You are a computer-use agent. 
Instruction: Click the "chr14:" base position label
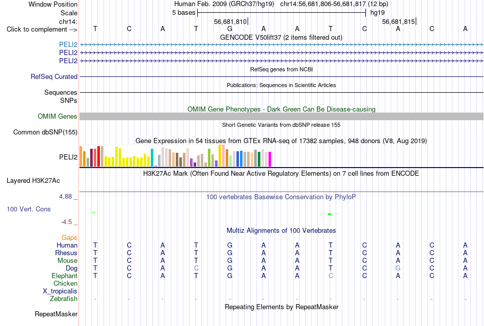68,21
